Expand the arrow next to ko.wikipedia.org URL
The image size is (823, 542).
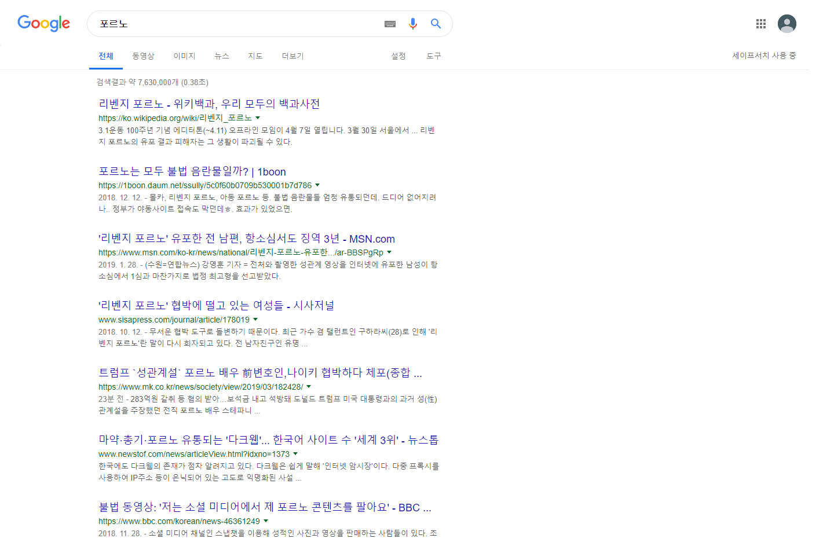(258, 118)
